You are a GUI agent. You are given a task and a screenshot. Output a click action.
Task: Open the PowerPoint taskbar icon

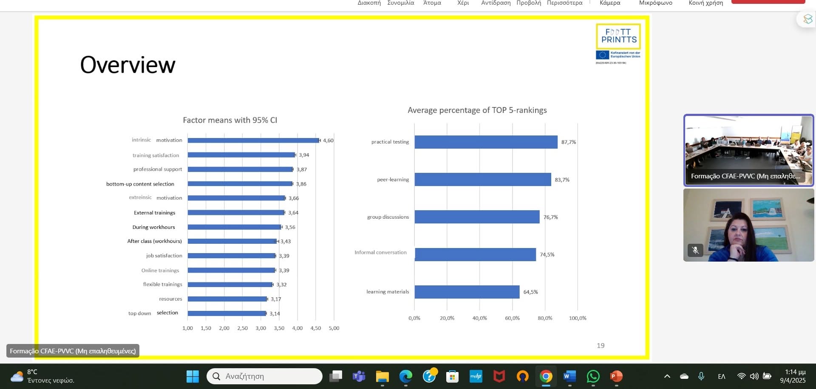(x=616, y=376)
